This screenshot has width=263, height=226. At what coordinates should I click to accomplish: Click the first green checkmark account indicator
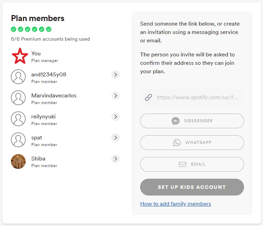click(x=13, y=29)
